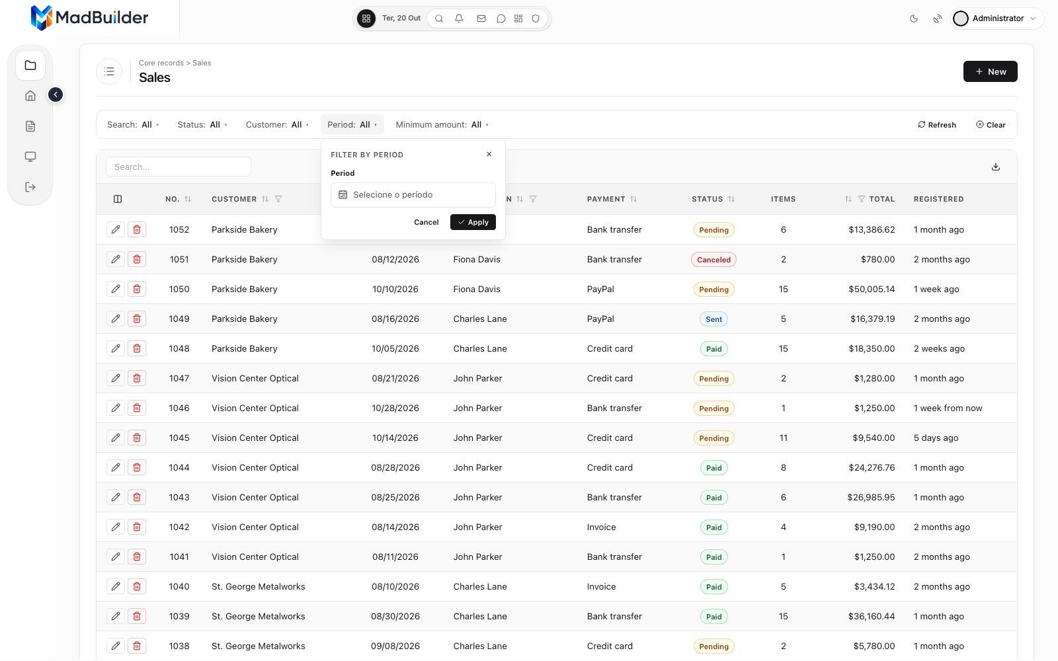The image size is (1058, 661).
Task: Edit sale number 1051
Action: click(116, 259)
